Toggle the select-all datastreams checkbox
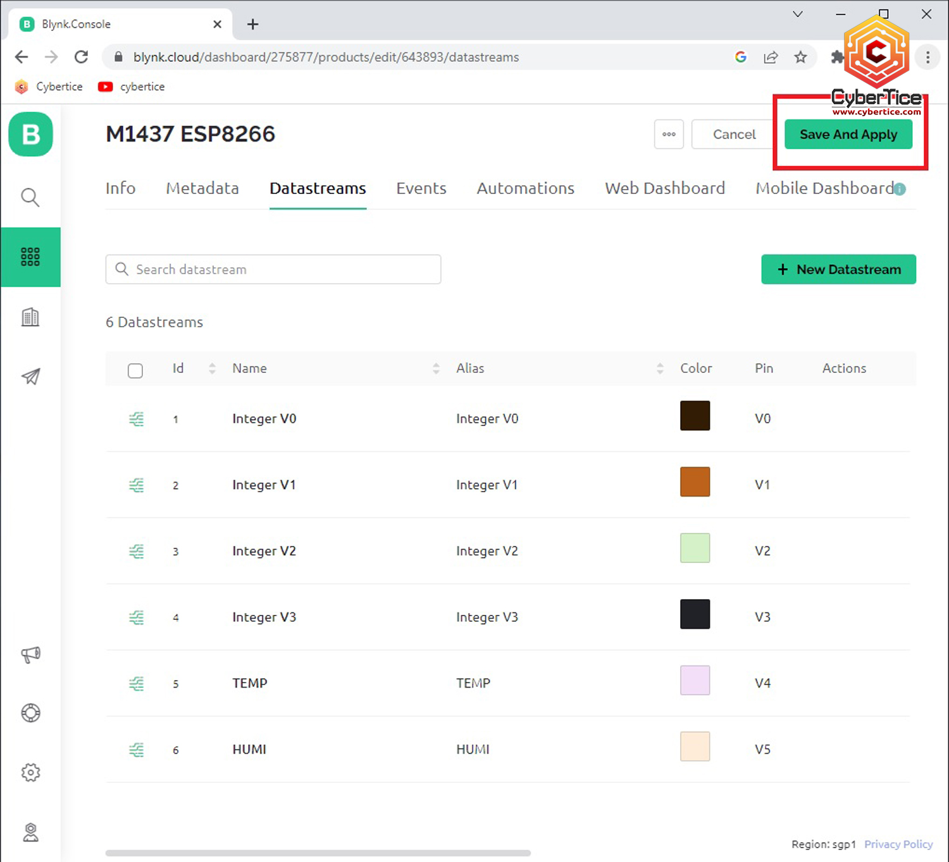This screenshot has height=862, width=949. [x=135, y=370]
